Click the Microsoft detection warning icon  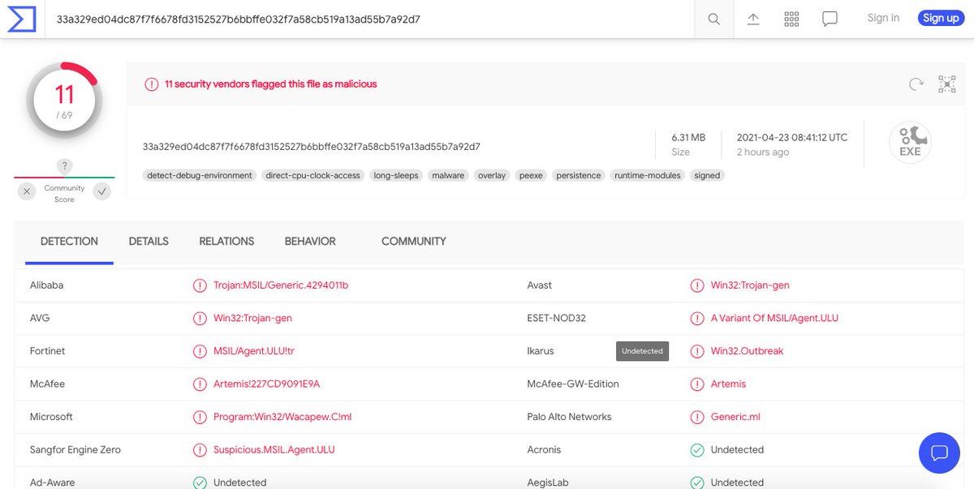click(200, 417)
